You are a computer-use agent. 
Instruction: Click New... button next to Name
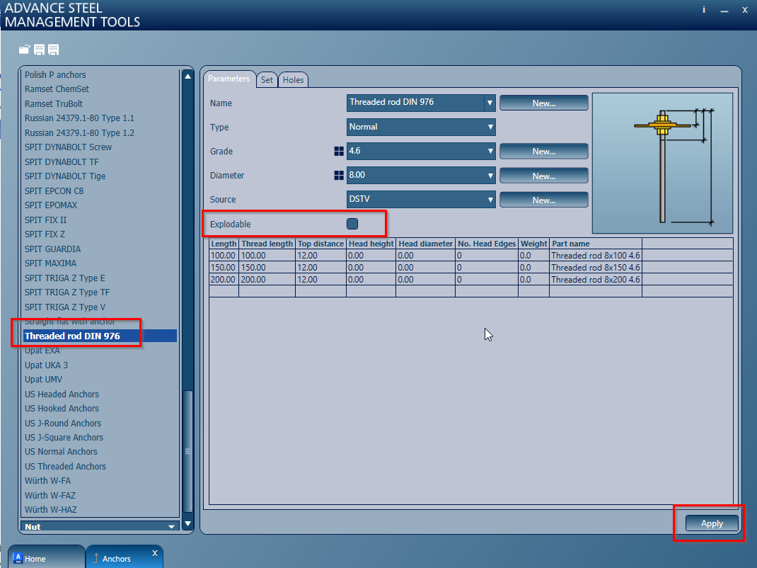pyautogui.click(x=544, y=103)
